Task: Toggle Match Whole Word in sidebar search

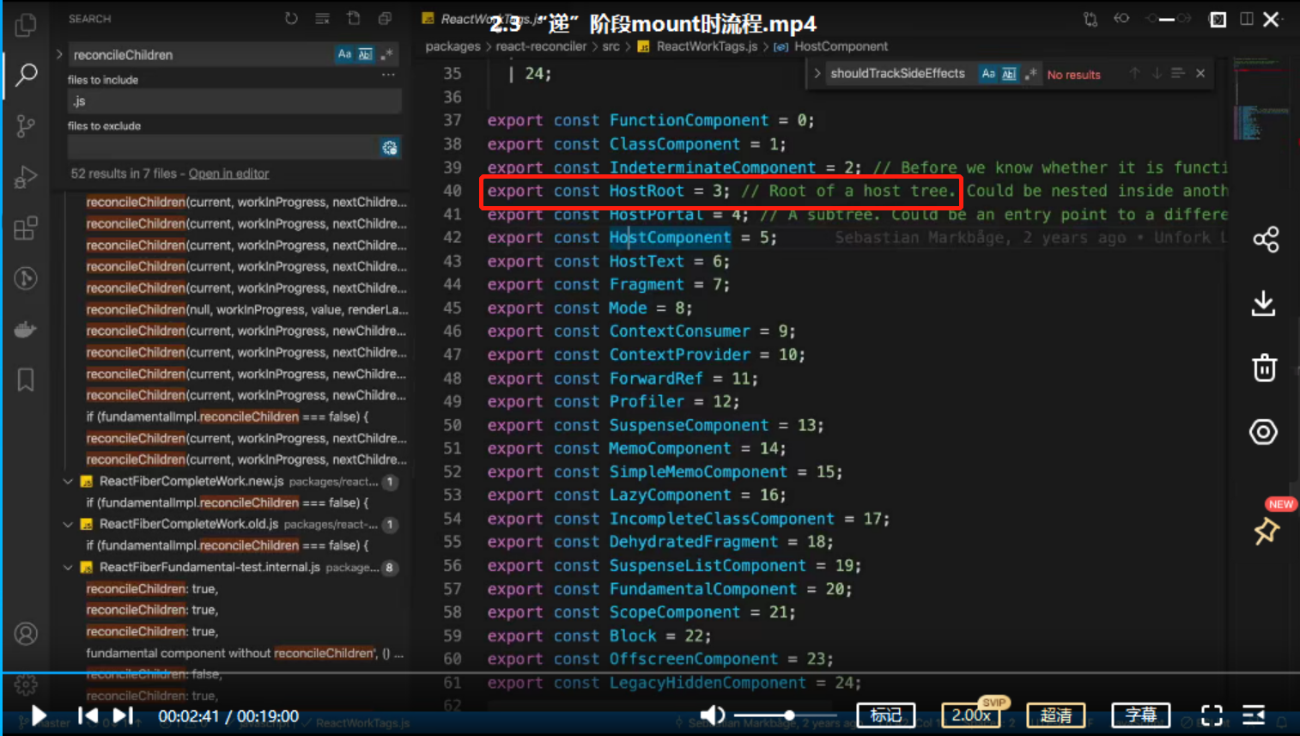Action: tap(365, 54)
